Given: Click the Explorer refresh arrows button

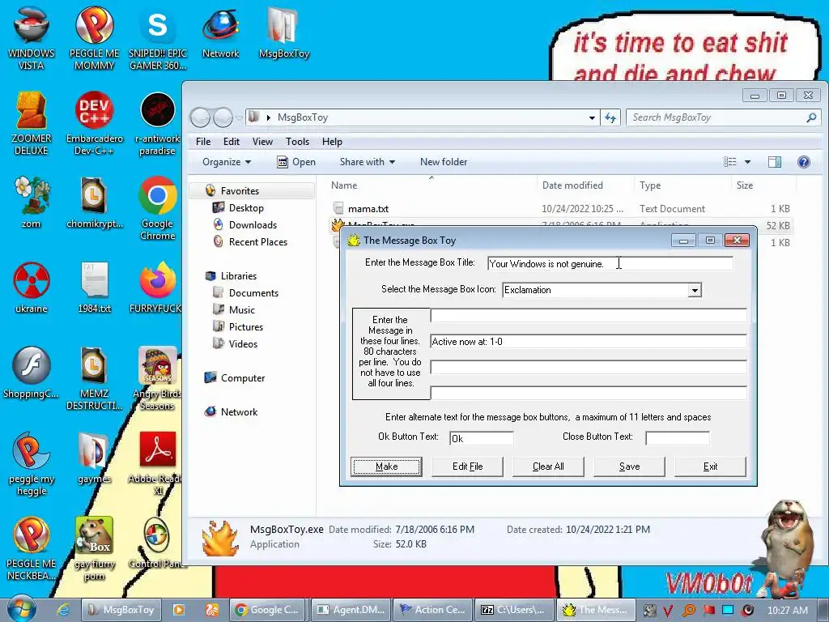Looking at the screenshot, I should (610, 117).
